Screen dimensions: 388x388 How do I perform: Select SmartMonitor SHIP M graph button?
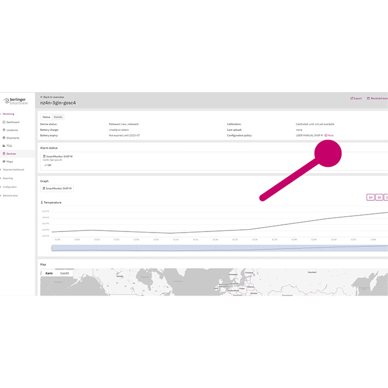click(x=57, y=189)
